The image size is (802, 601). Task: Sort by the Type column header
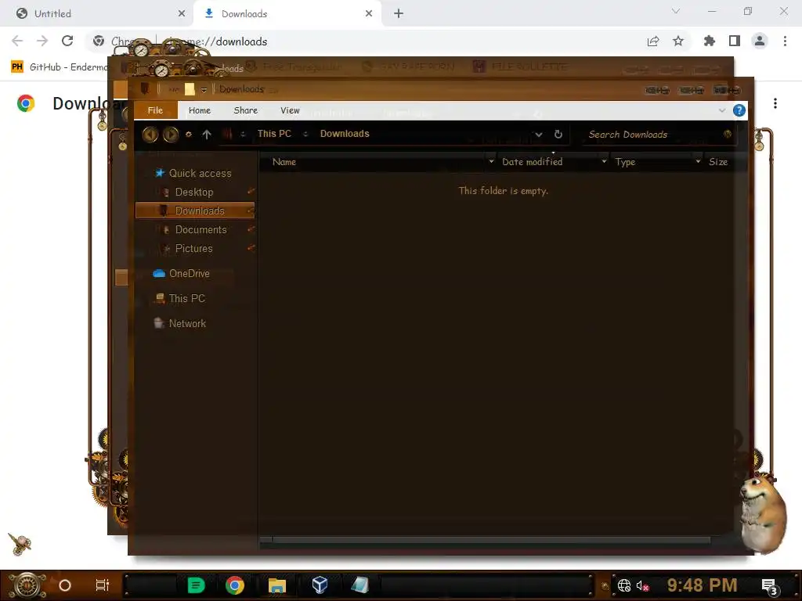[x=625, y=162]
